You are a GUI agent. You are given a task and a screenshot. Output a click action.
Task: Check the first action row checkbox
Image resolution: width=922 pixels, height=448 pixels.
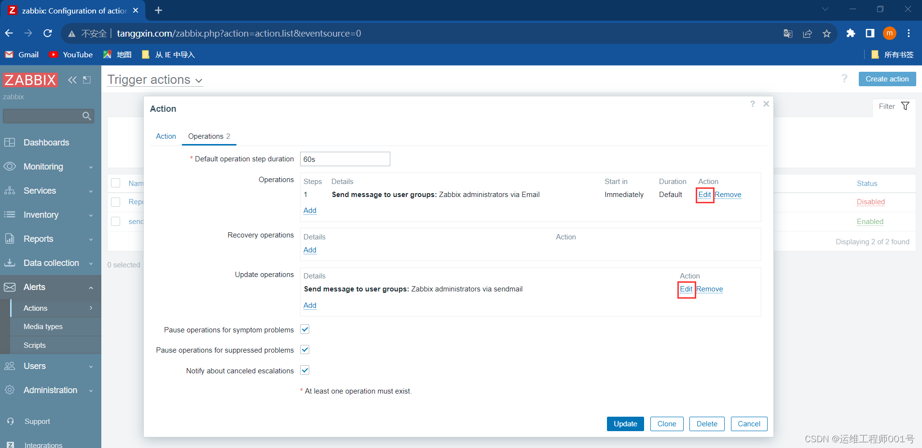pyautogui.click(x=116, y=202)
